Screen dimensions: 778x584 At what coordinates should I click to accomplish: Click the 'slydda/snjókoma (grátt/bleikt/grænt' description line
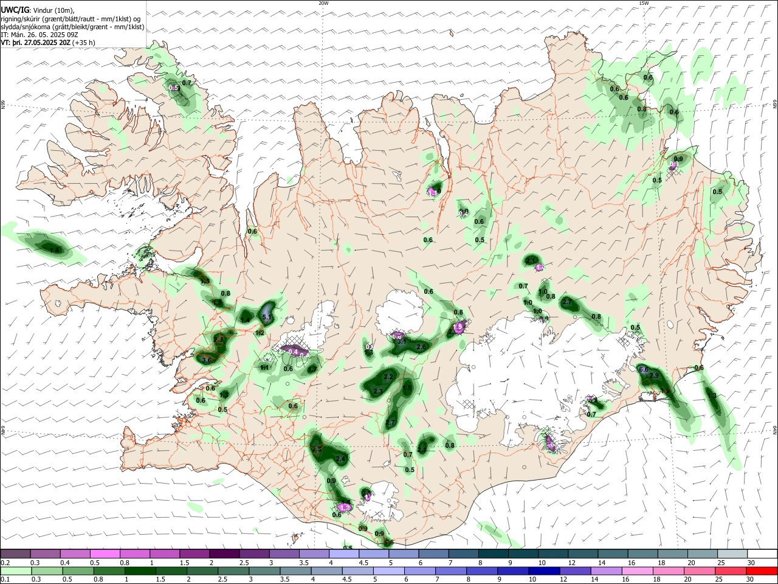73,27
